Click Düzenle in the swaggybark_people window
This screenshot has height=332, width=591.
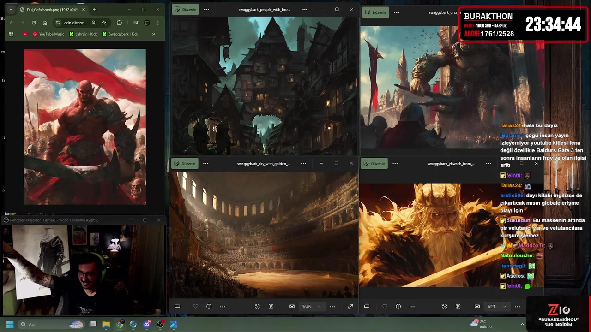(x=186, y=9)
